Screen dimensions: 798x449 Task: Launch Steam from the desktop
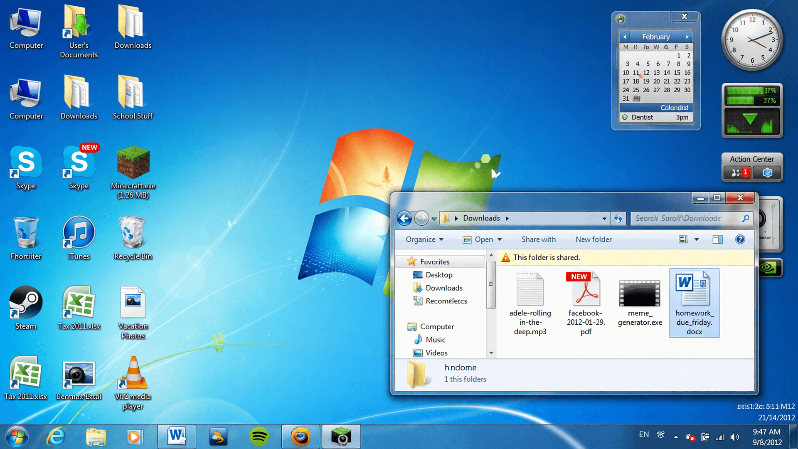tap(26, 308)
